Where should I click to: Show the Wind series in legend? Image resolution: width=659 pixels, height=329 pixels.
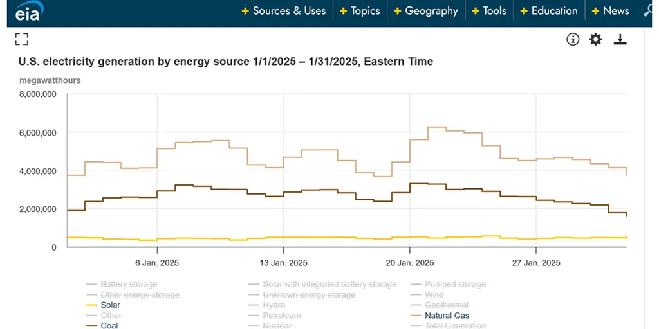[434, 295]
